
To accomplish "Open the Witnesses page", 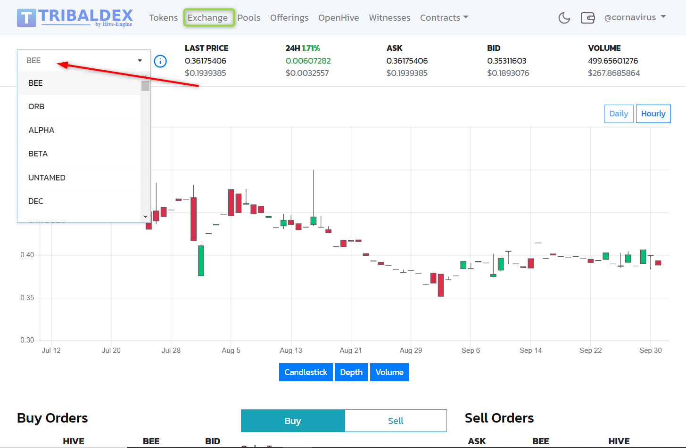I will [389, 17].
